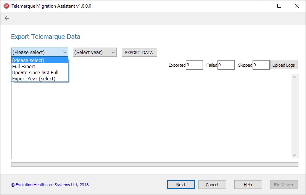Click the log area scroll down arrow
This screenshot has height=195, width=306.
295,155
